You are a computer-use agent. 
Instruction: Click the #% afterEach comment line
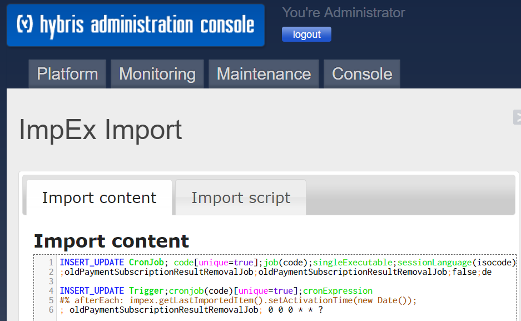point(238,300)
